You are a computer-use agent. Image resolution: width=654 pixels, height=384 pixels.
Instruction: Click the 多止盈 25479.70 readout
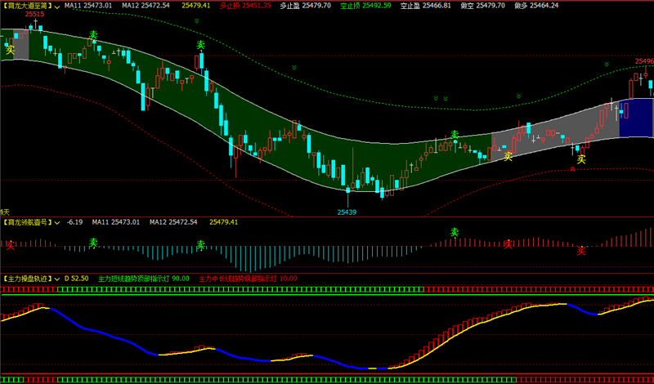pyautogui.click(x=305, y=6)
